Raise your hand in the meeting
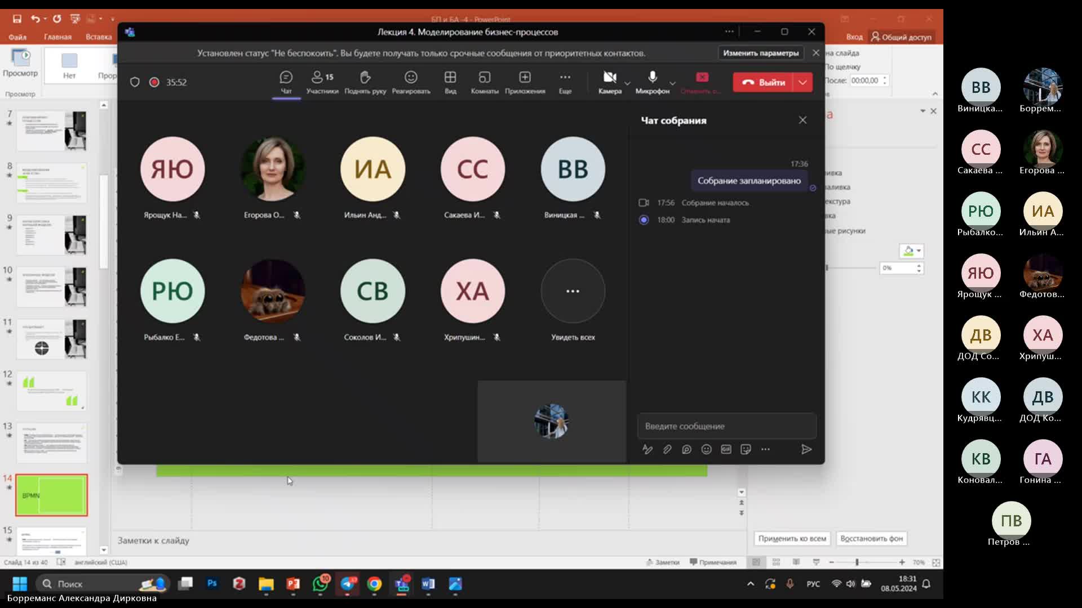 [x=365, y=82]
